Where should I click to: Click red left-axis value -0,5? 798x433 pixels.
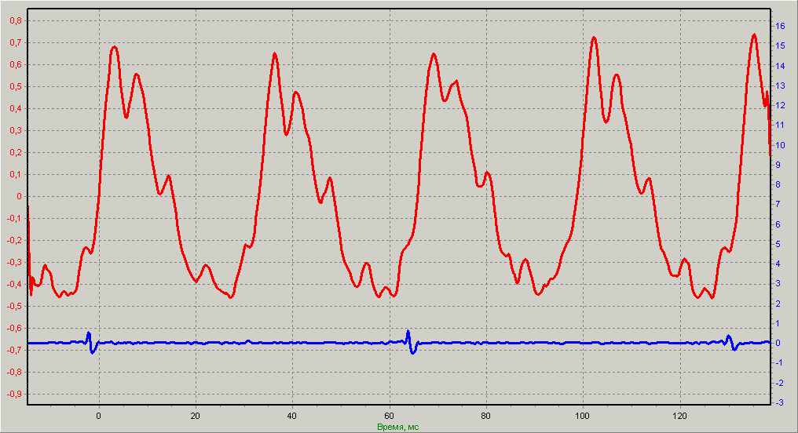point(13,307)
